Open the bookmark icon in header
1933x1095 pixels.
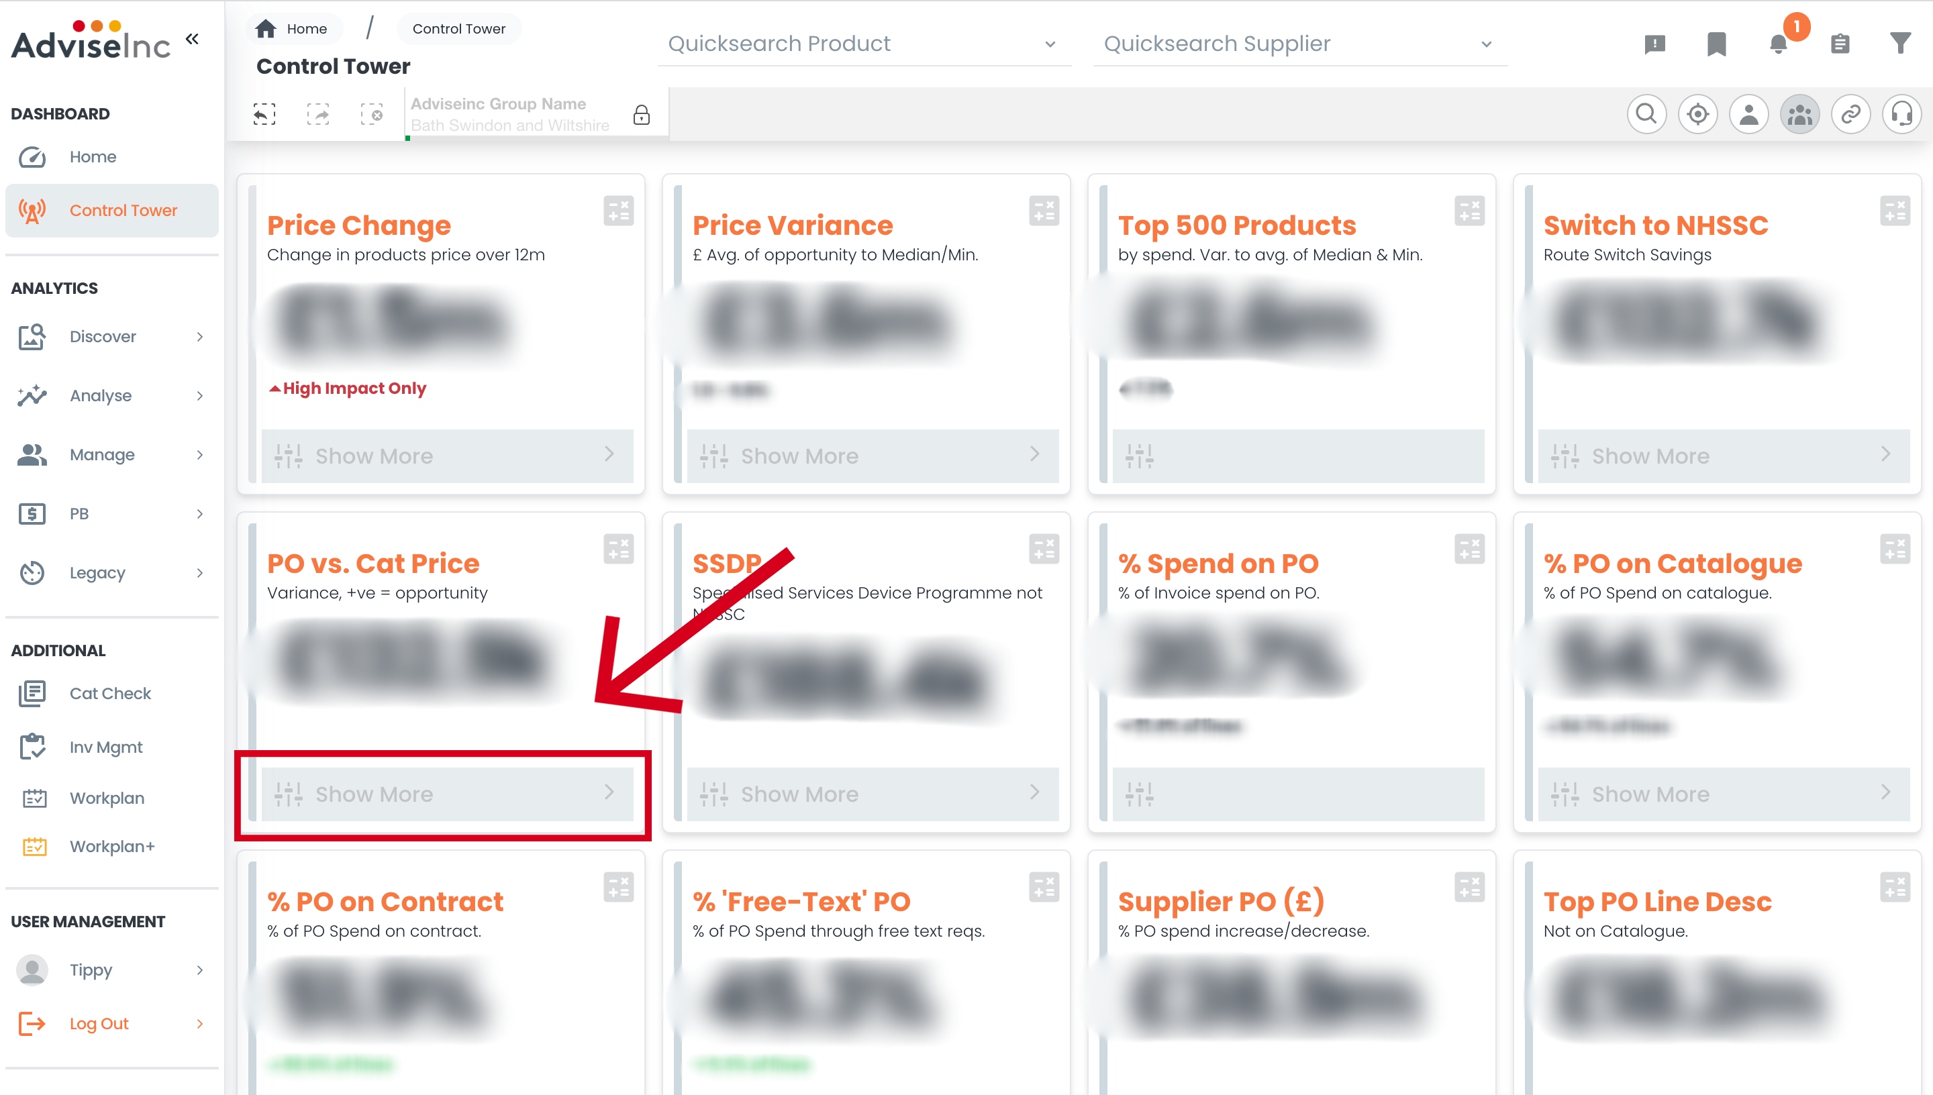point(1716,44)
